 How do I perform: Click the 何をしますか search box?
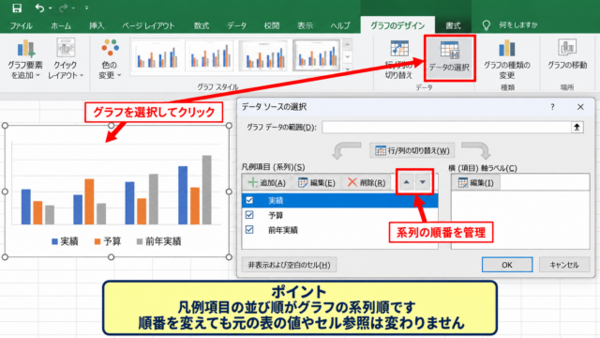[518, 25]
